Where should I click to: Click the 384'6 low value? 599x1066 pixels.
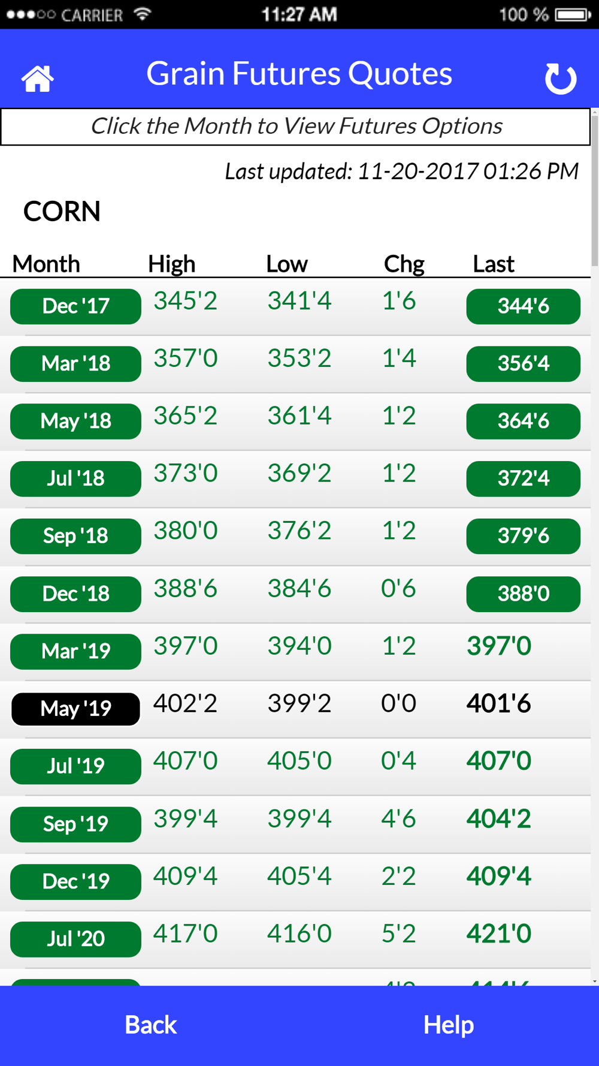click(299, 589)
